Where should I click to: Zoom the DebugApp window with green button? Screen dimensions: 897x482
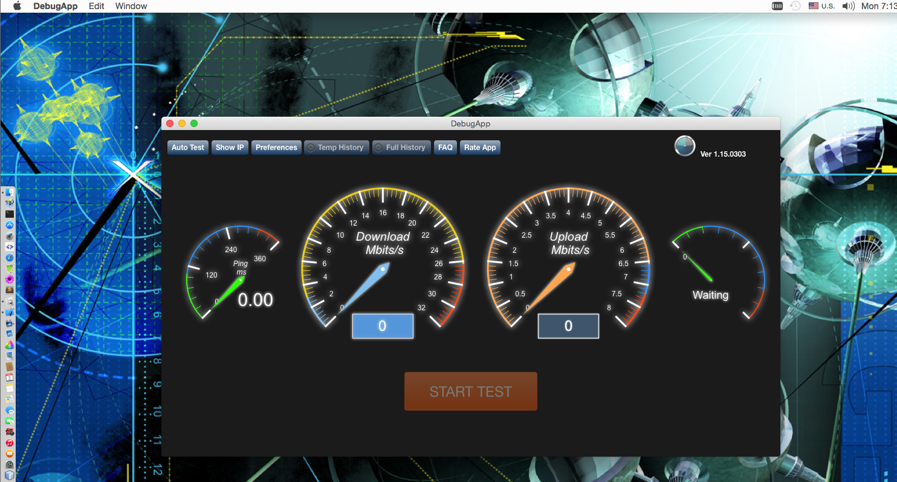click(x=194, y=123)
